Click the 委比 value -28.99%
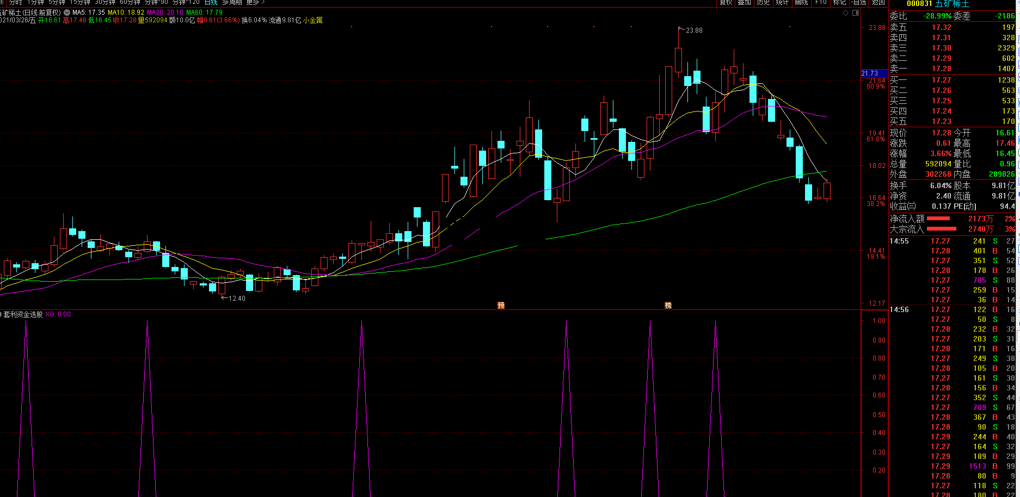1020x497 pixels. pyautogui.click(x=937, y=16)
